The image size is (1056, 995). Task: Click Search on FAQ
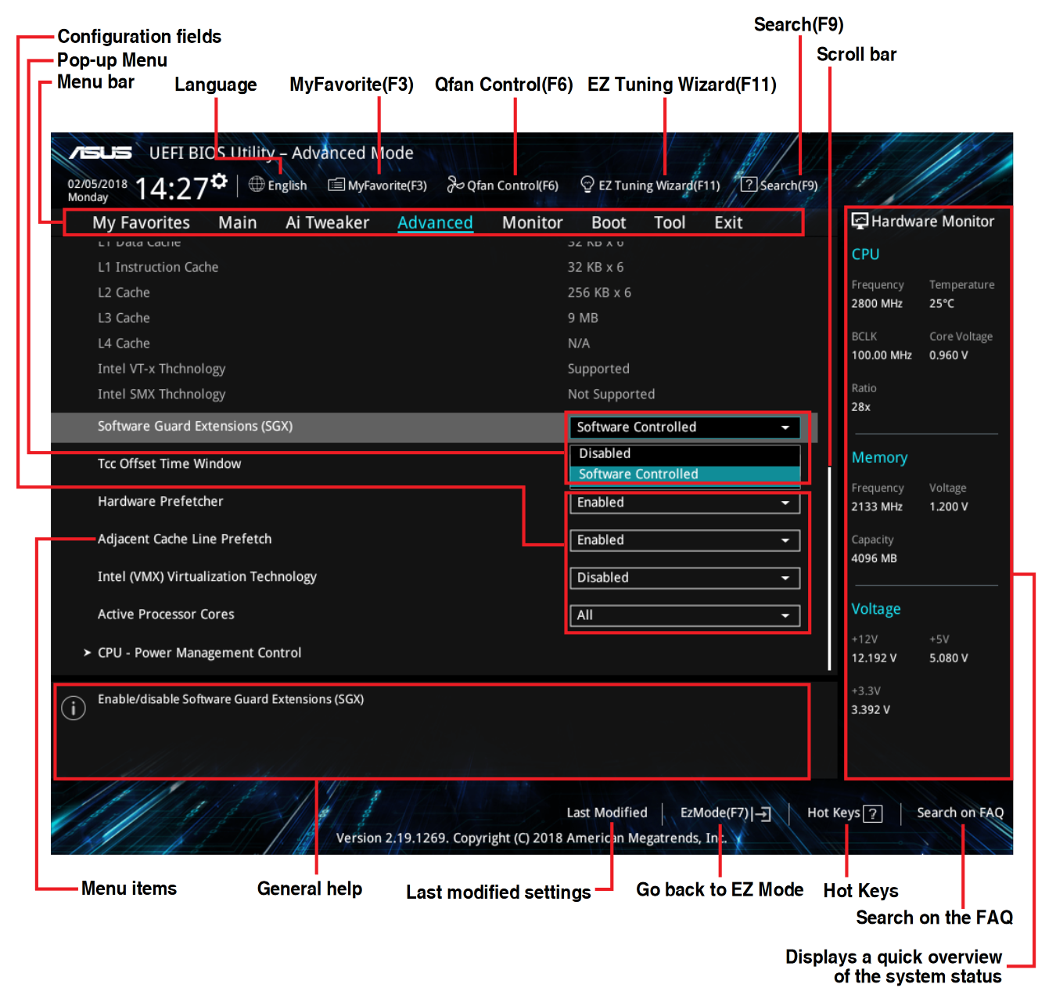pos(960,813)
